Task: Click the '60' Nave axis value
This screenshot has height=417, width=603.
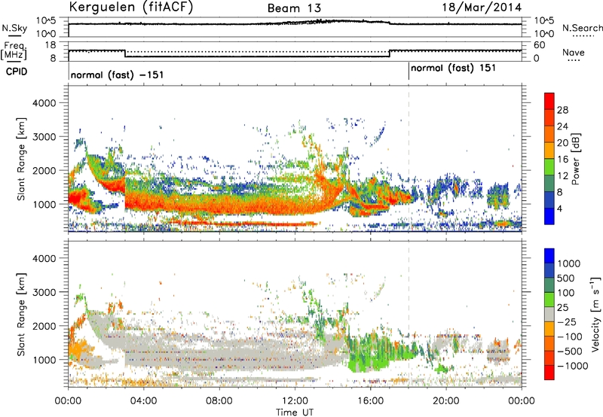Action: click(540, 45)
